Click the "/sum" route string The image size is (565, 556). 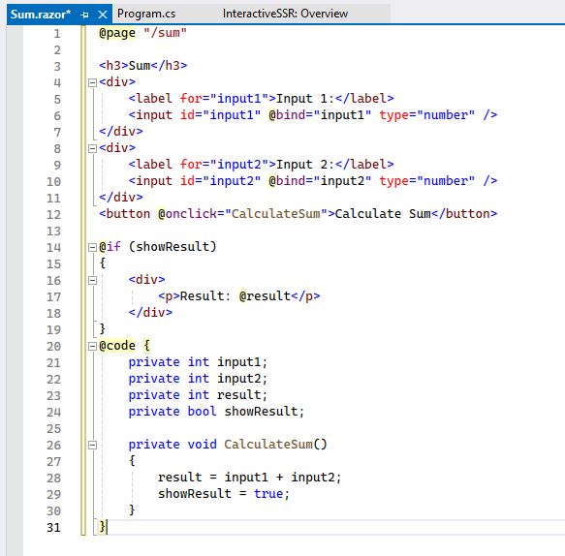[x=165, y=33]
